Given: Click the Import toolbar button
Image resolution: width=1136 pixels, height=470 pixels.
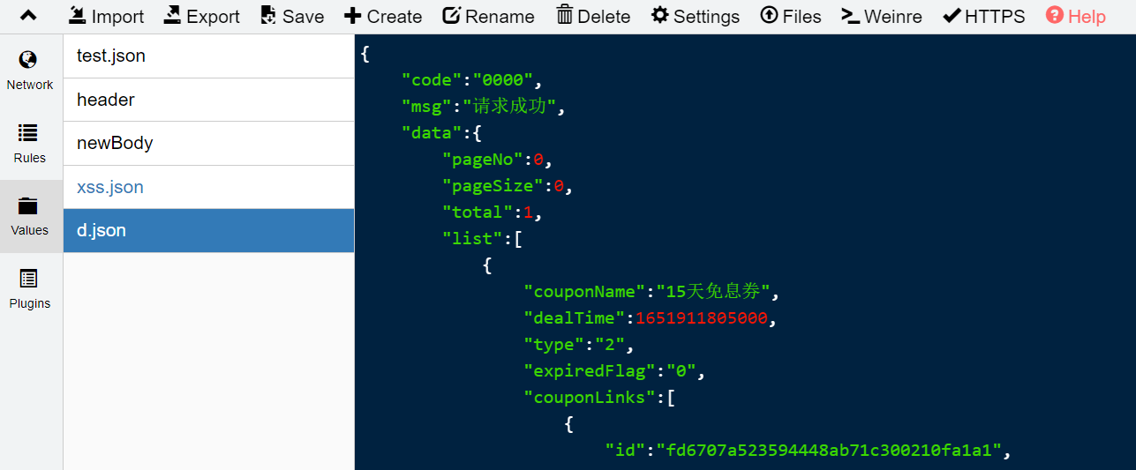Looking at the screenshot, I should coord(106,16).
